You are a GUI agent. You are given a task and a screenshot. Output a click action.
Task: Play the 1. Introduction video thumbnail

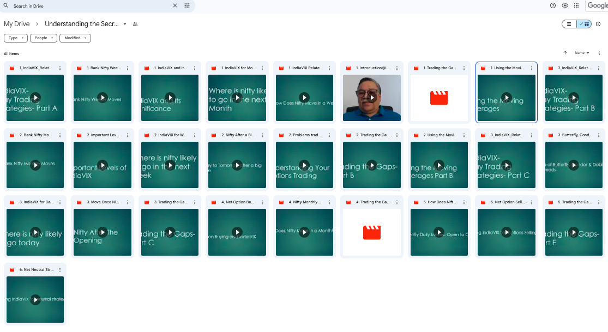click(x=372, y=98)
